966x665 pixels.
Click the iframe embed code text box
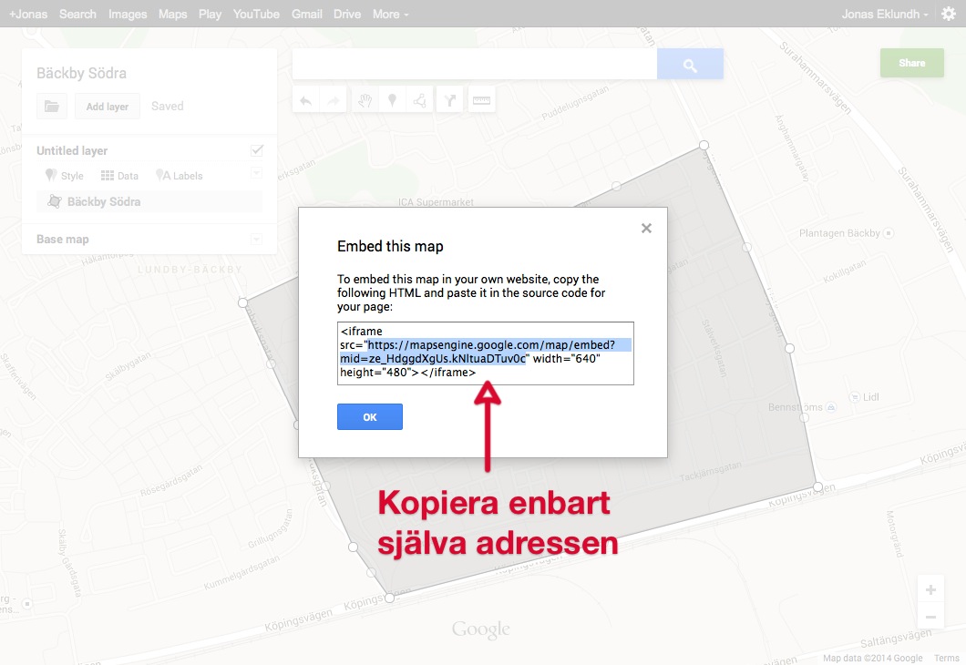pyautogui.click(x=486, y=353)
